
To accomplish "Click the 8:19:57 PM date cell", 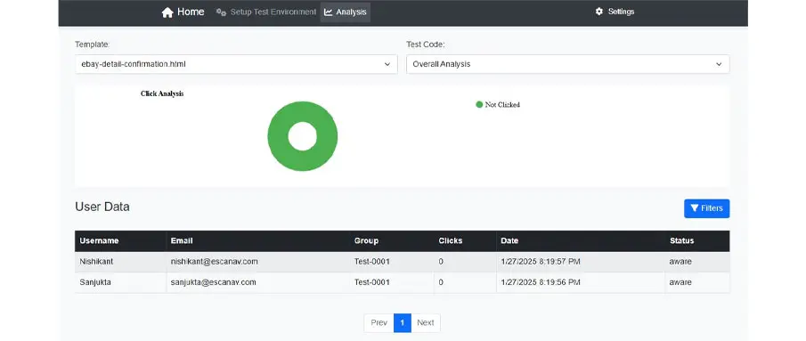I will pyautogui.click(x=581, y=262).
